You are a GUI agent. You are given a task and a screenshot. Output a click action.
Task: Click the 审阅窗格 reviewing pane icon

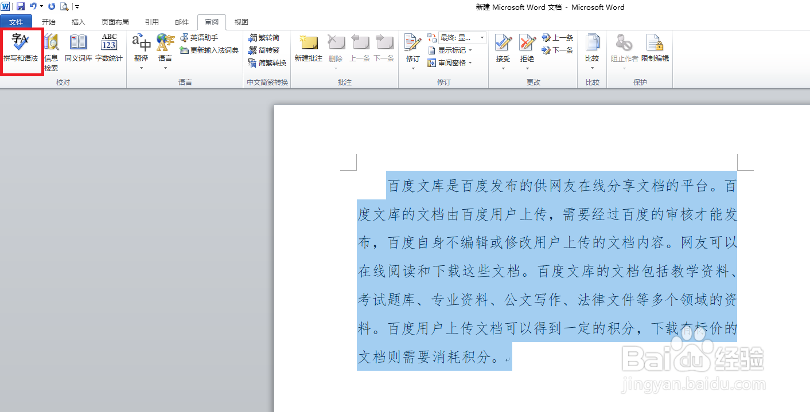coord(432,63)
